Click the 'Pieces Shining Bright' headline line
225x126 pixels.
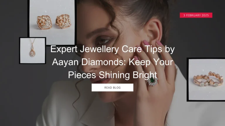(112, 75)
